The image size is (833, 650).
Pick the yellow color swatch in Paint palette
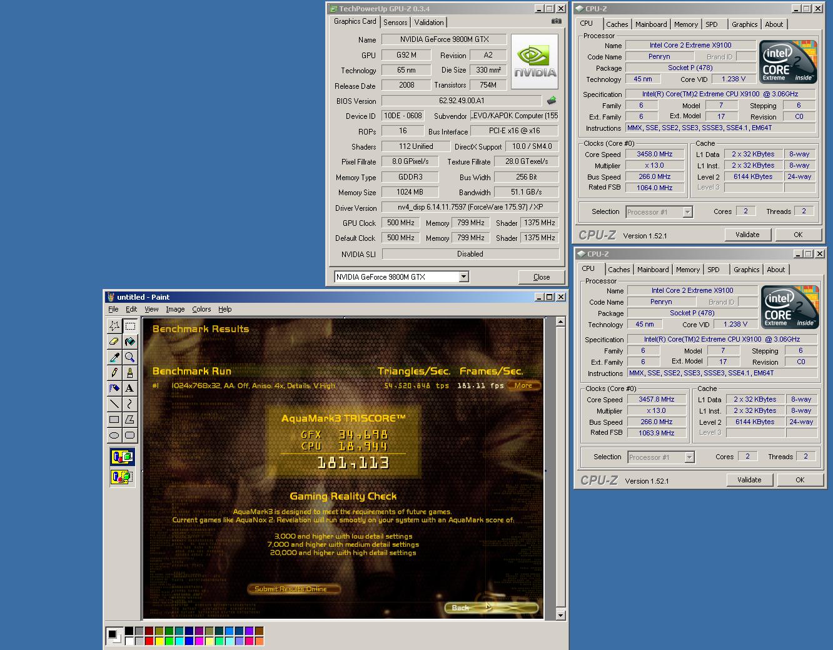159,641
